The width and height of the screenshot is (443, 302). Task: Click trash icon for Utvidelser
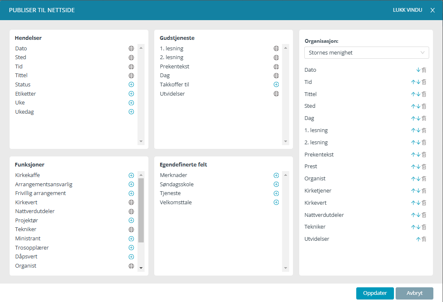[x=424, y=239]
